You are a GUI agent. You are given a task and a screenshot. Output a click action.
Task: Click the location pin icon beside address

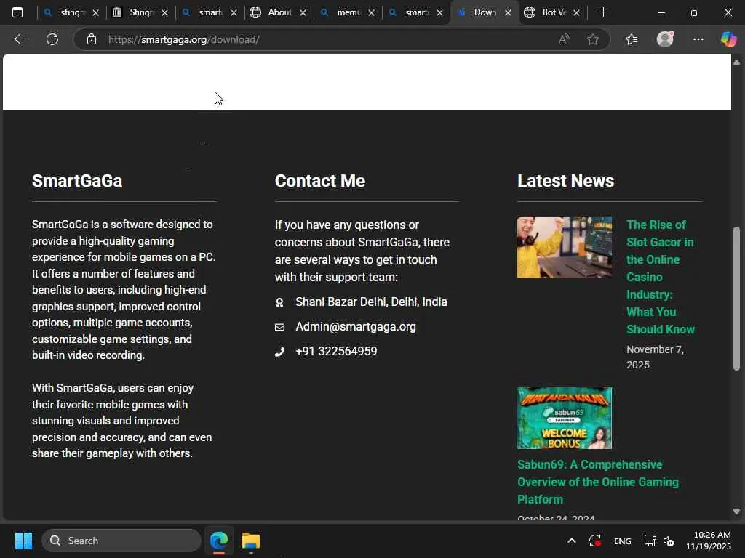pos(279,302)
